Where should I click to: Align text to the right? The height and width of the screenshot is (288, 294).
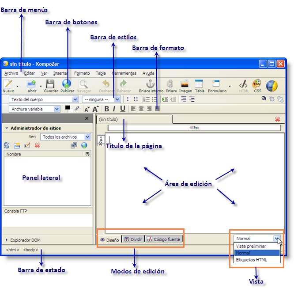tap(149, 109)
